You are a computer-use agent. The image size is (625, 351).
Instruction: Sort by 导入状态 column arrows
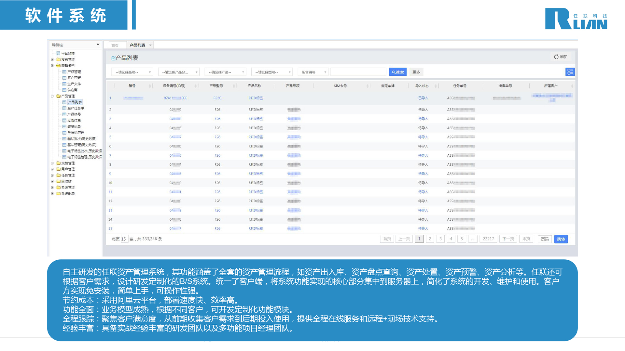pyautogui.click(x=436, y=86)
